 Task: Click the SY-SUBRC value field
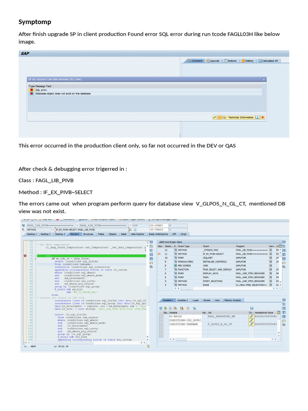(178, 226)
